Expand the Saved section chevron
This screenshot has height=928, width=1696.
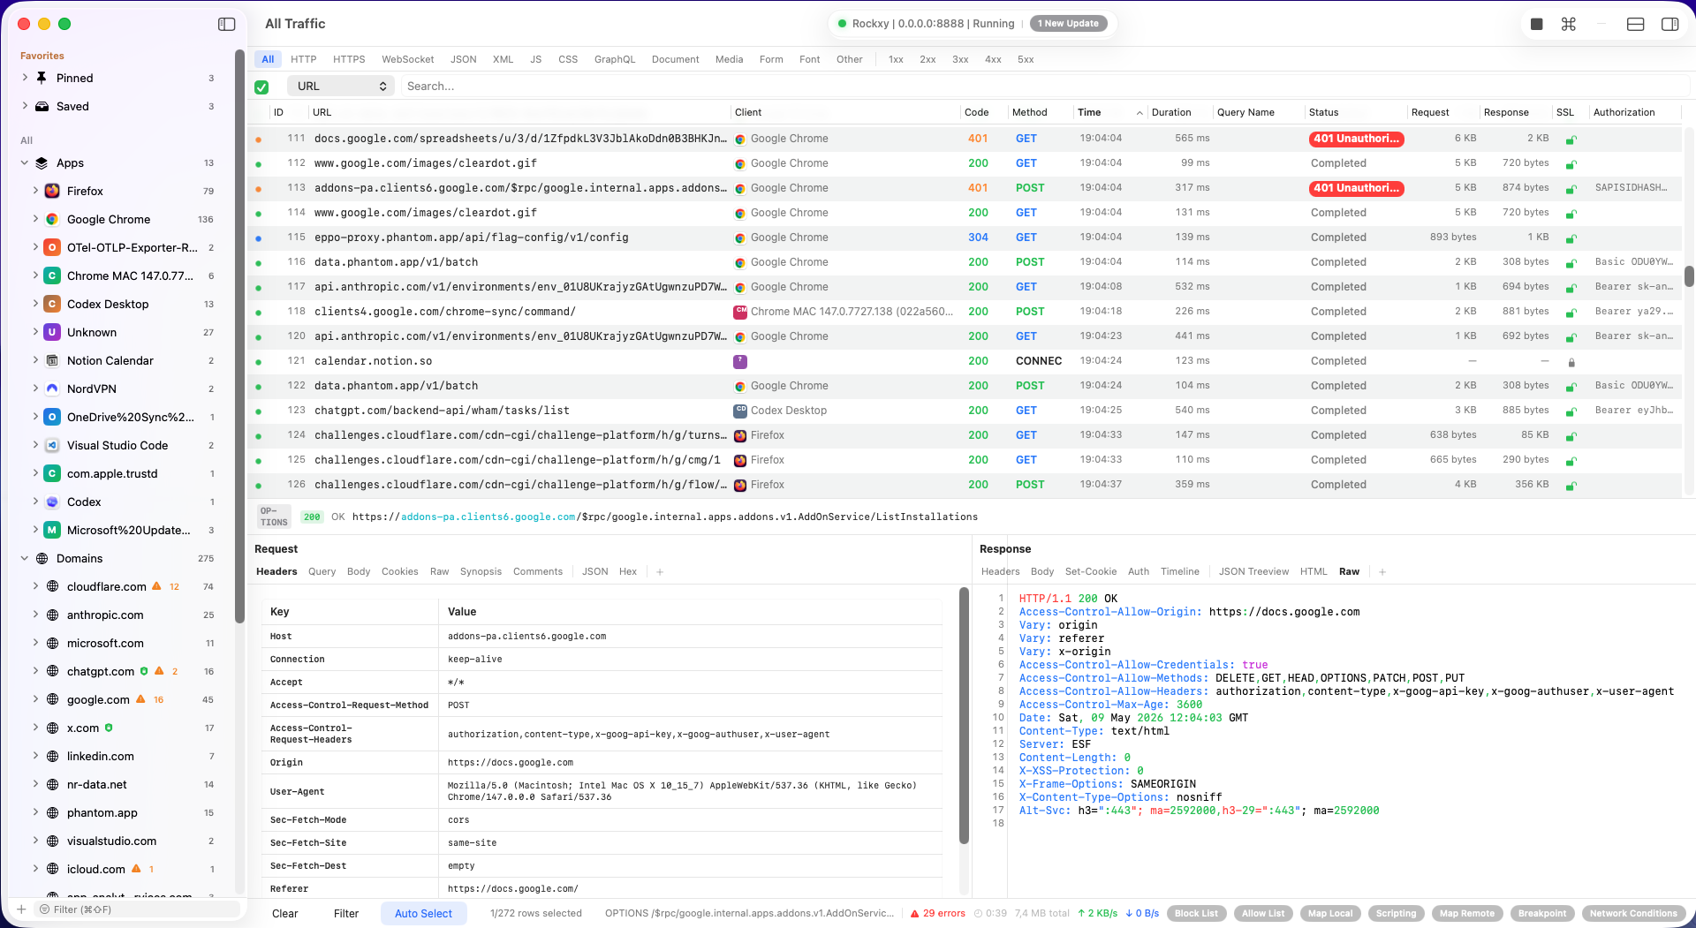[x=25, y=106]
